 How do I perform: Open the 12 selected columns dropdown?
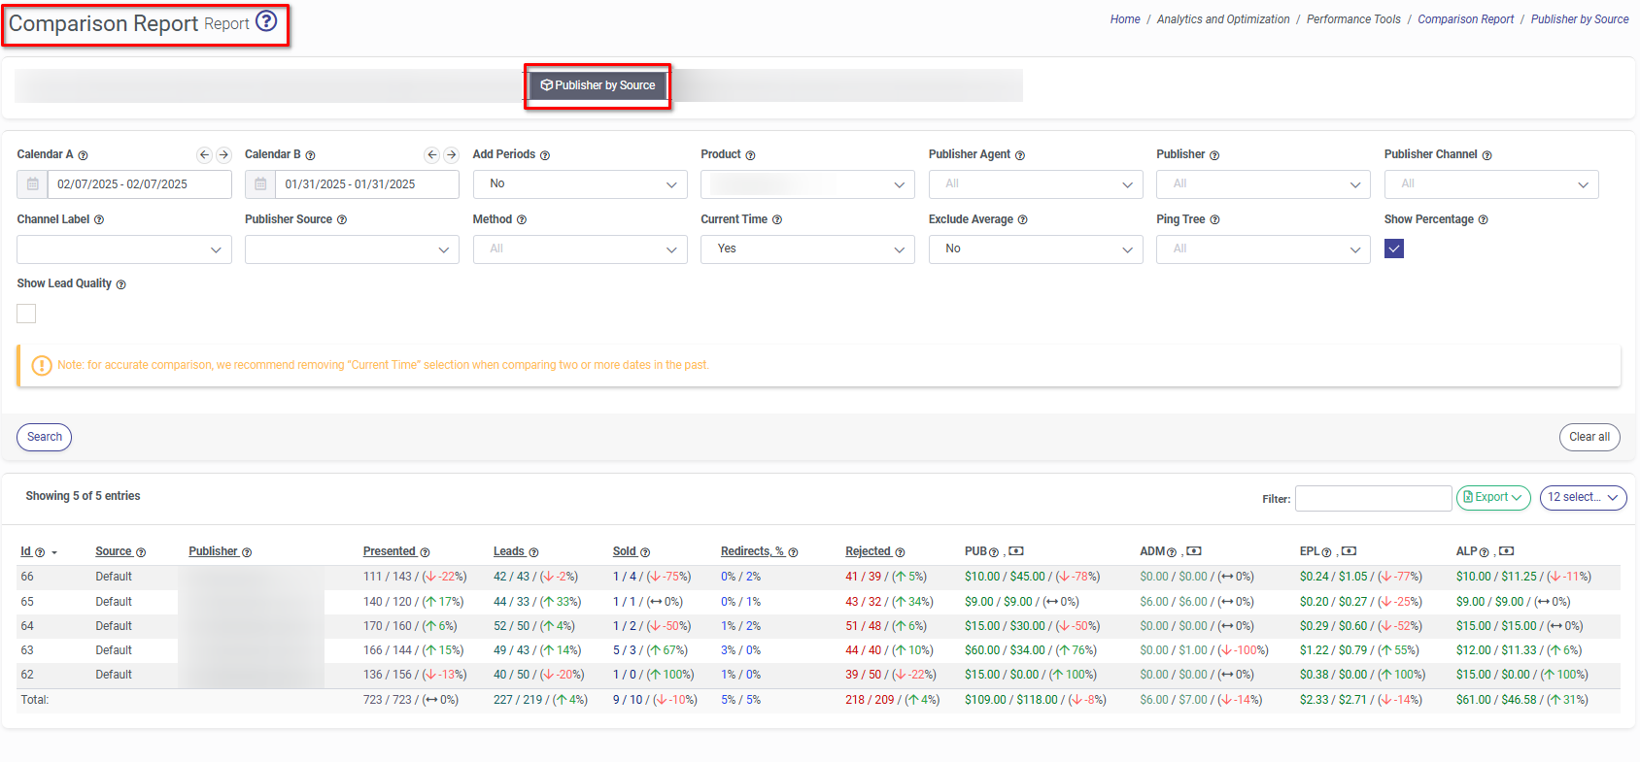coord(1583,497)
